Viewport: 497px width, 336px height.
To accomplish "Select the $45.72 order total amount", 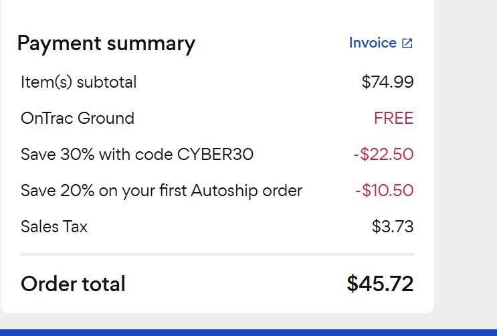I will 380,284.
